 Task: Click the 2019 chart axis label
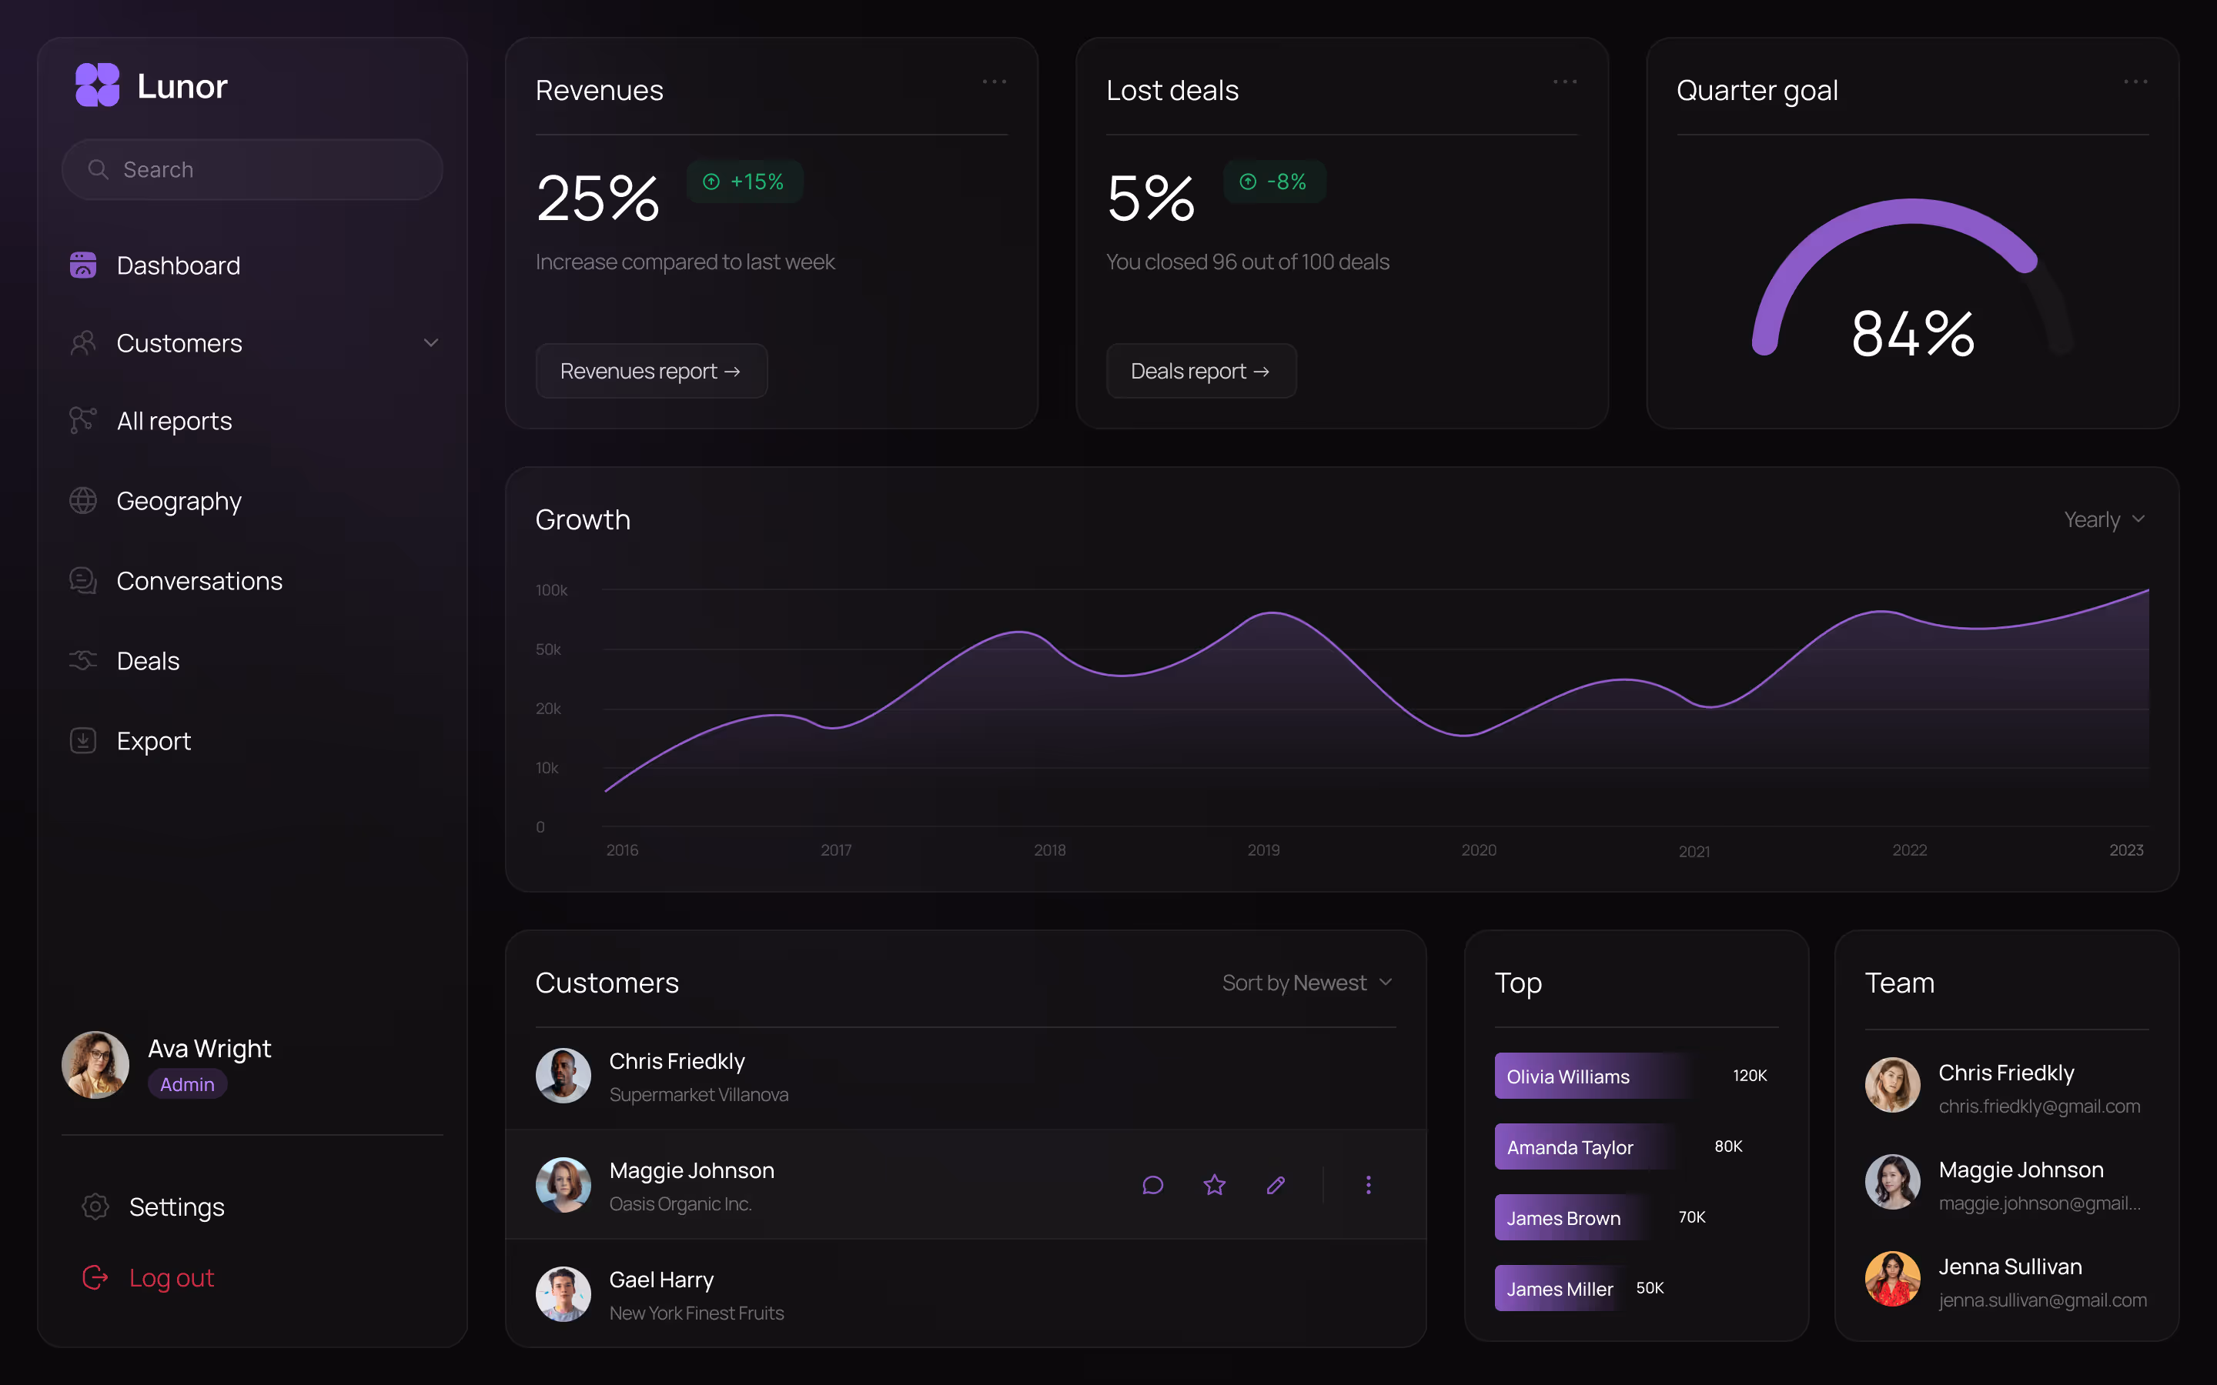coord(1264,850)
